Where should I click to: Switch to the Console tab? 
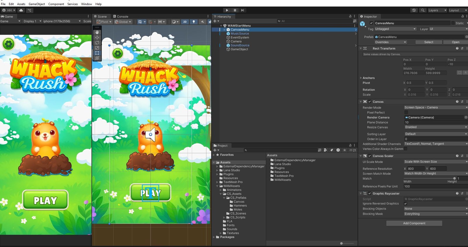coord(121,16)
